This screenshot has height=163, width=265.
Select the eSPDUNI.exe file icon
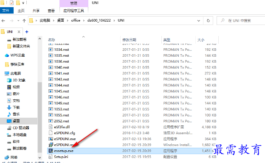tap(51, 139)
